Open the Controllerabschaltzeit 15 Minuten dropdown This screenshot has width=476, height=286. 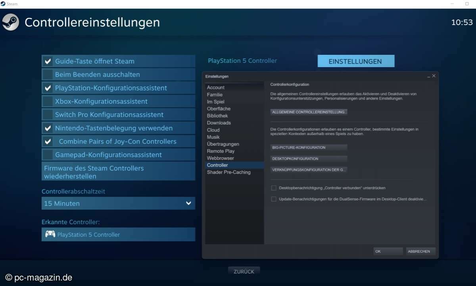[x=118, y=203]
